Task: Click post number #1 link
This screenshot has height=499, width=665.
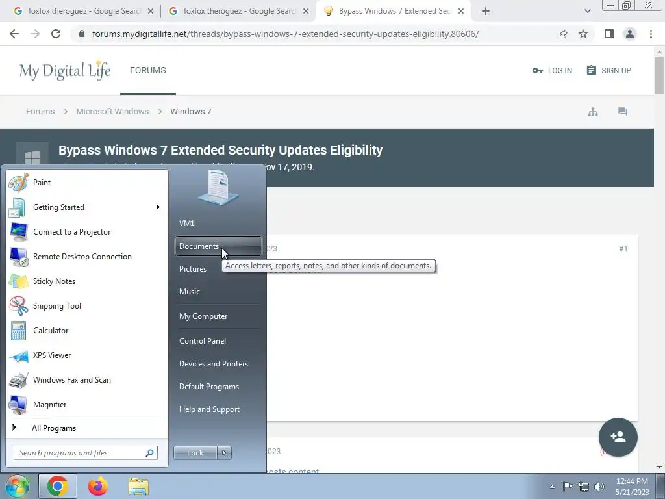Action: pos(623,249)
